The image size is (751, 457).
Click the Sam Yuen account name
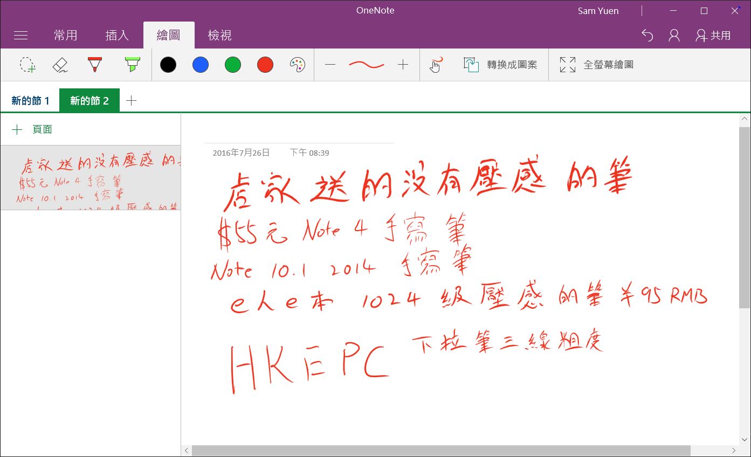coord(598,11)
